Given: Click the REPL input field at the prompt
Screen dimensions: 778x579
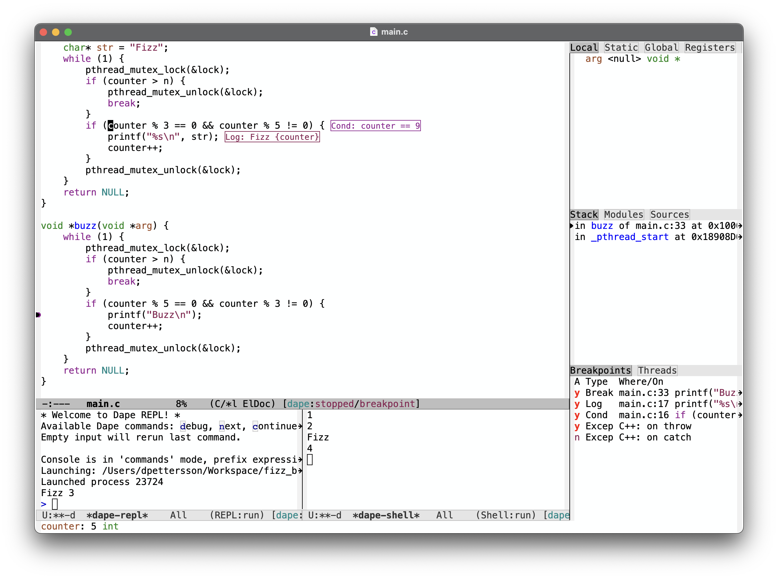Looking at the screenshot, I should click(55, 504).
